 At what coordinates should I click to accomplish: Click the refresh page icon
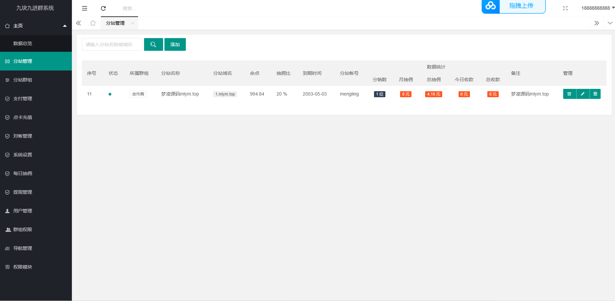[103, 8]
